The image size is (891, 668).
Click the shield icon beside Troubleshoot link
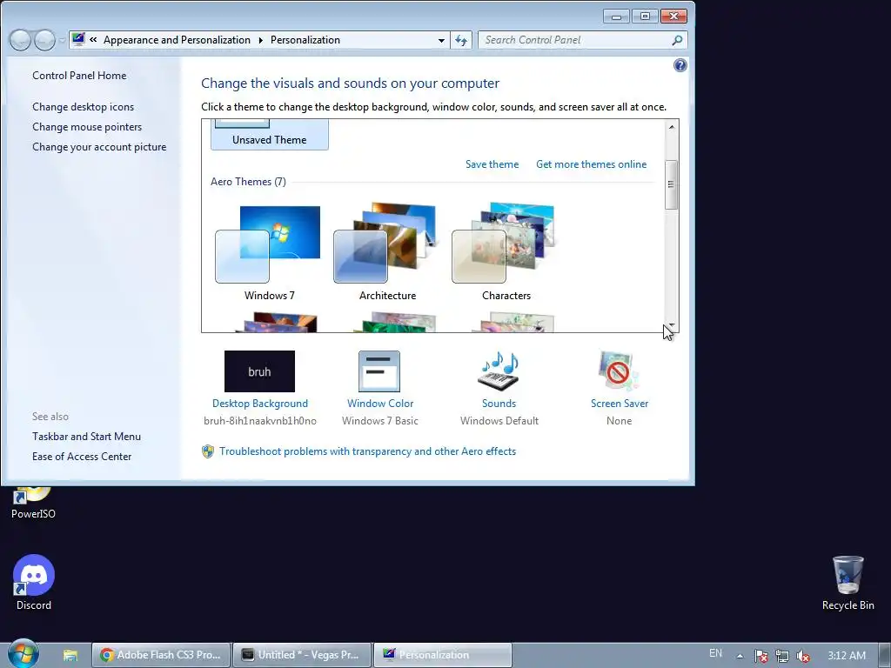click(208, 451)
